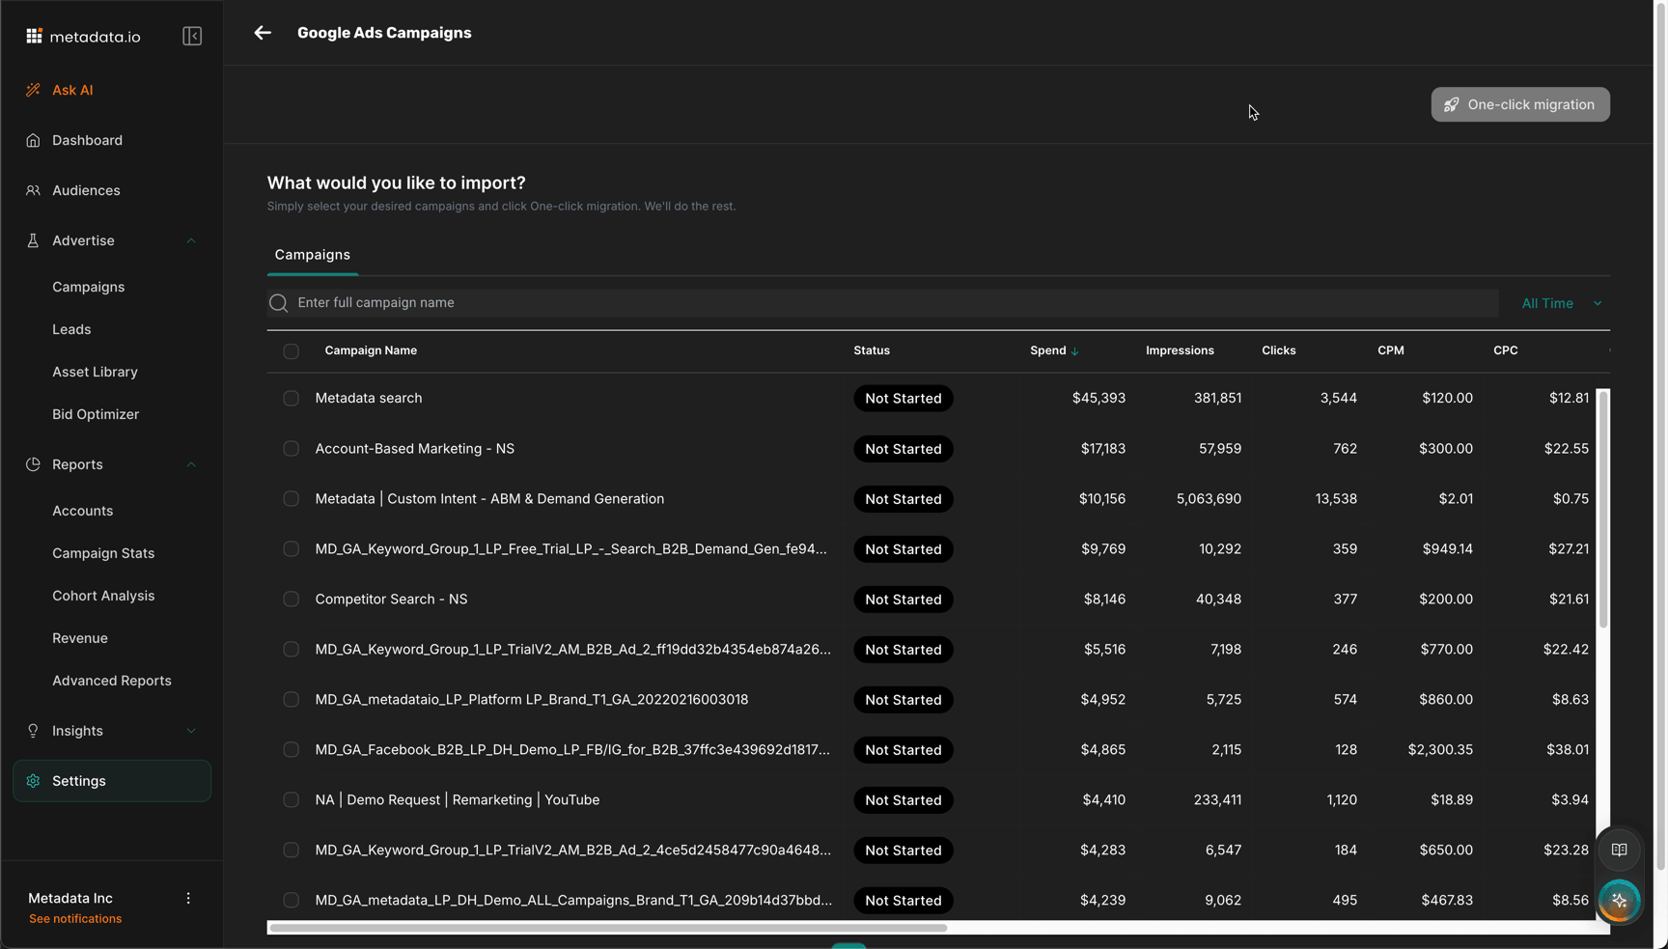Expand the Insights section

tap(191, 731)
